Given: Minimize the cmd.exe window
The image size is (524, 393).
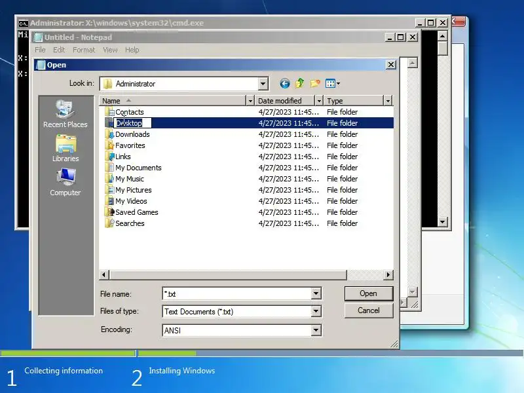Looking at the screenshot, I should pyautogui.click(x=420, y=23).
